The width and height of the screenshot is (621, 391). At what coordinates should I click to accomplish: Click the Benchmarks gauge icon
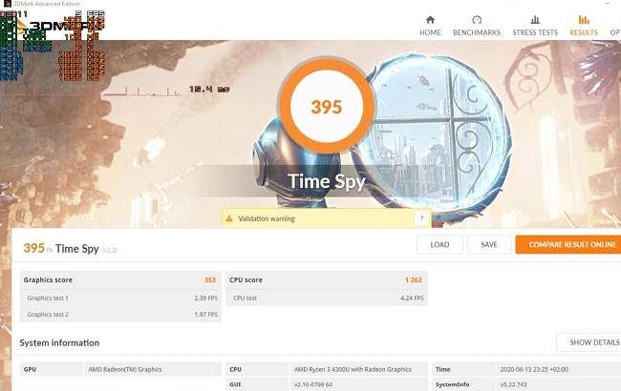click(x=477, y=20)
